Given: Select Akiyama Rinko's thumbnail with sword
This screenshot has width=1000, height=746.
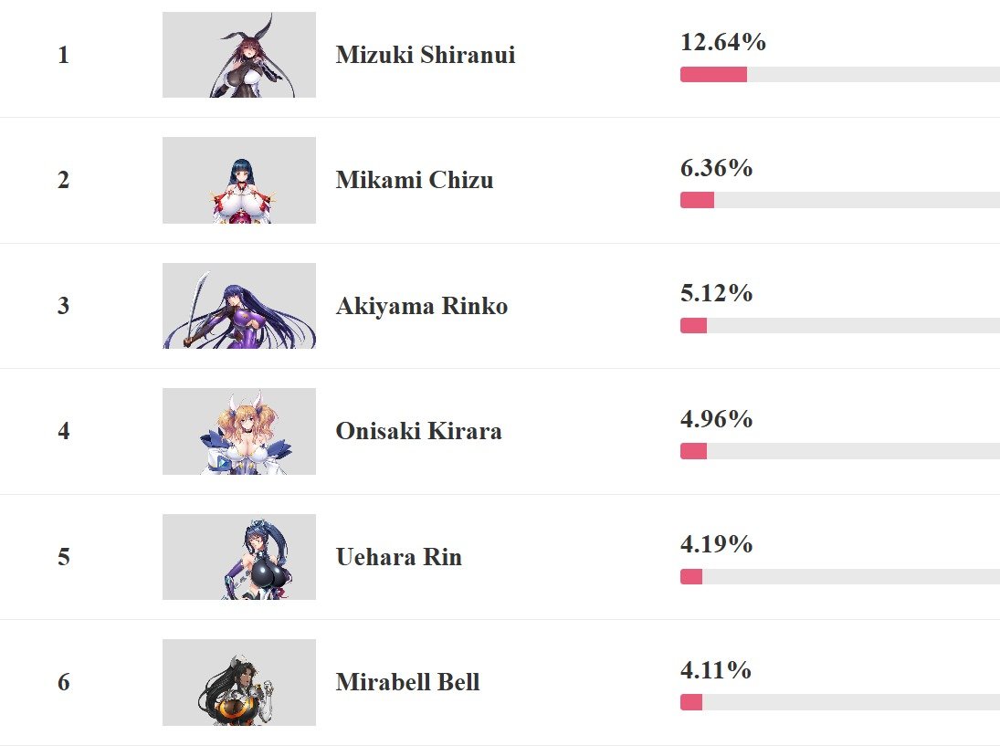Looking at the screenshot, I should [x=239, y=306].
